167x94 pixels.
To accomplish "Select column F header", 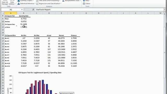I will (x=74, y=13).
